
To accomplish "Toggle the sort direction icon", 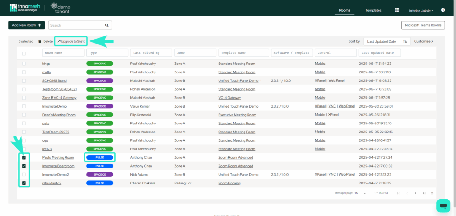I will pos(405,41).
